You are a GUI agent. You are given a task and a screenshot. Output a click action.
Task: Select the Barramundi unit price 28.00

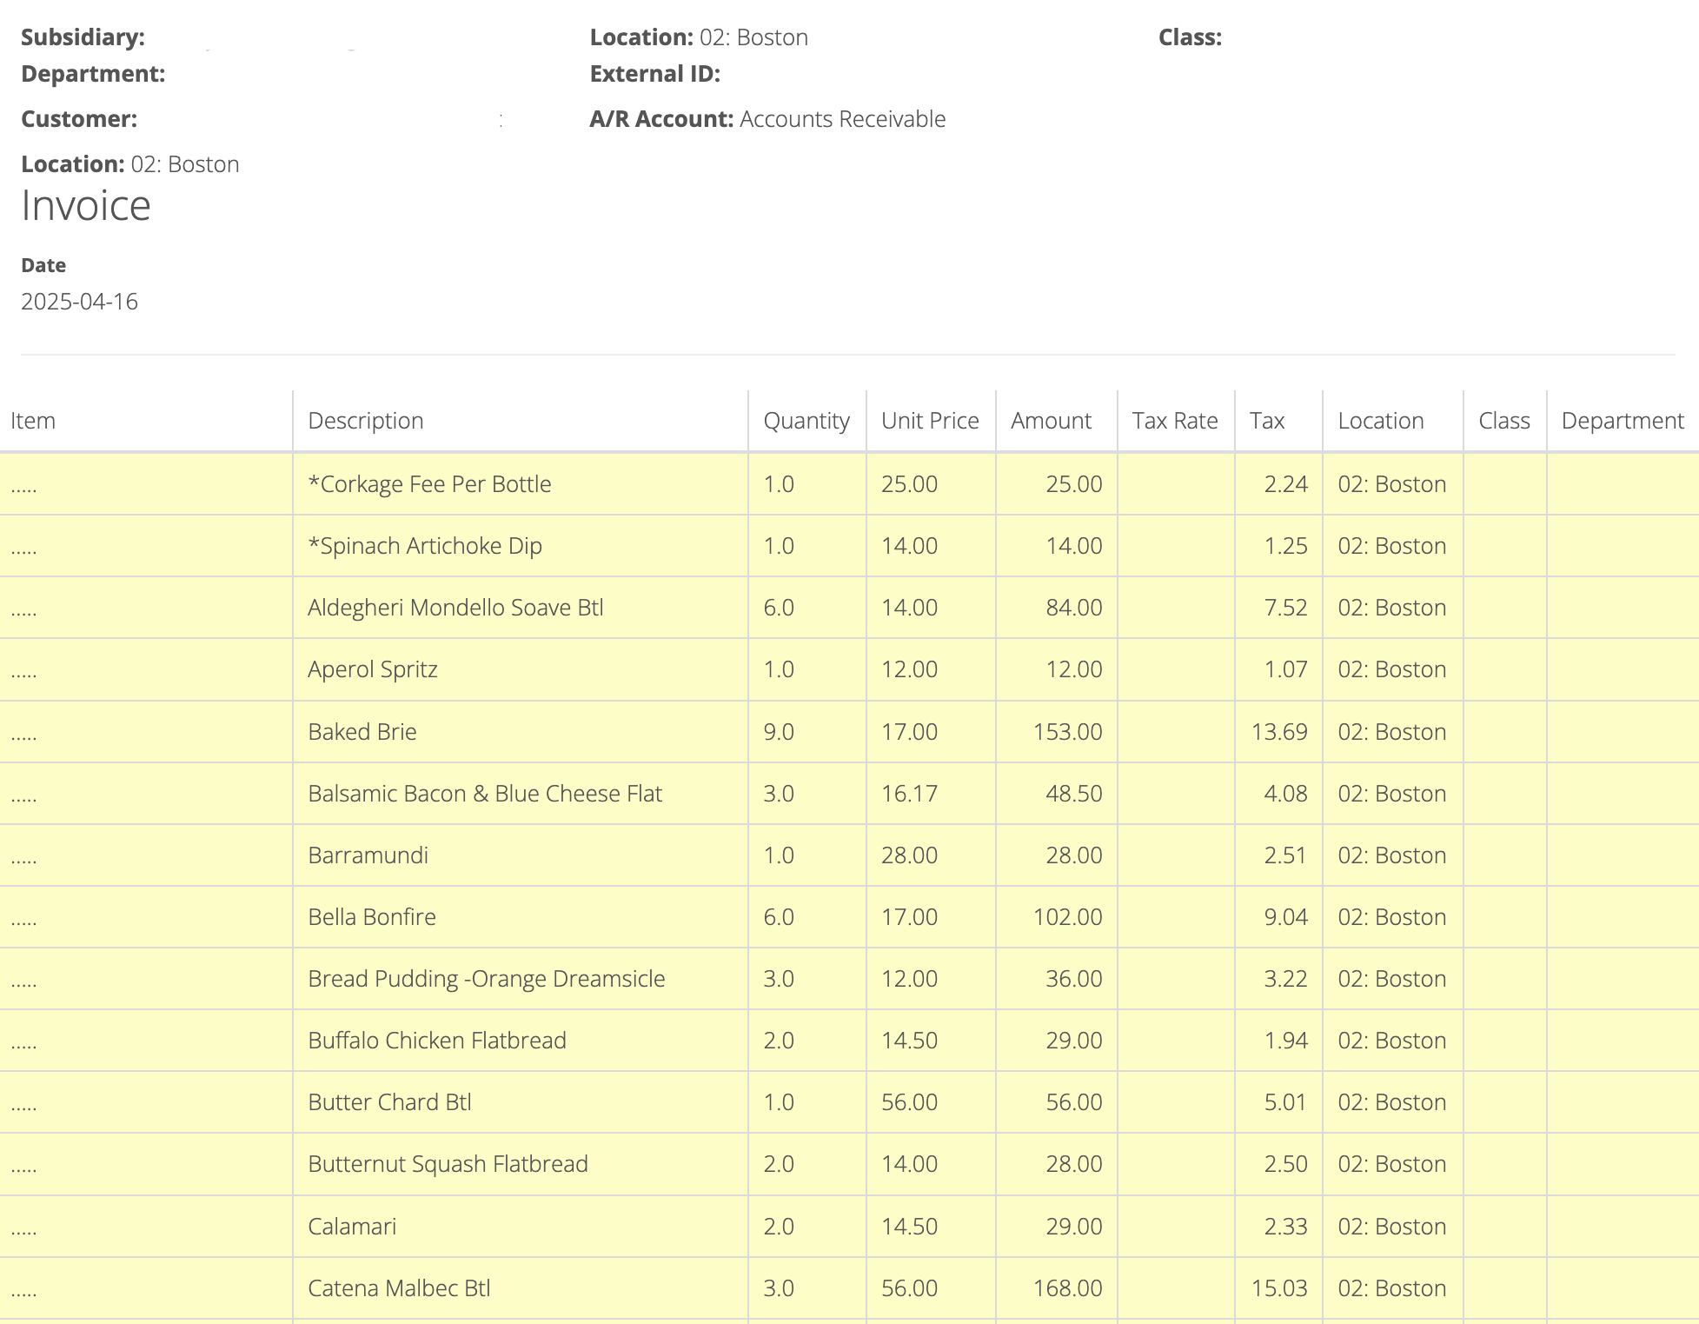[x=909, y=855]
